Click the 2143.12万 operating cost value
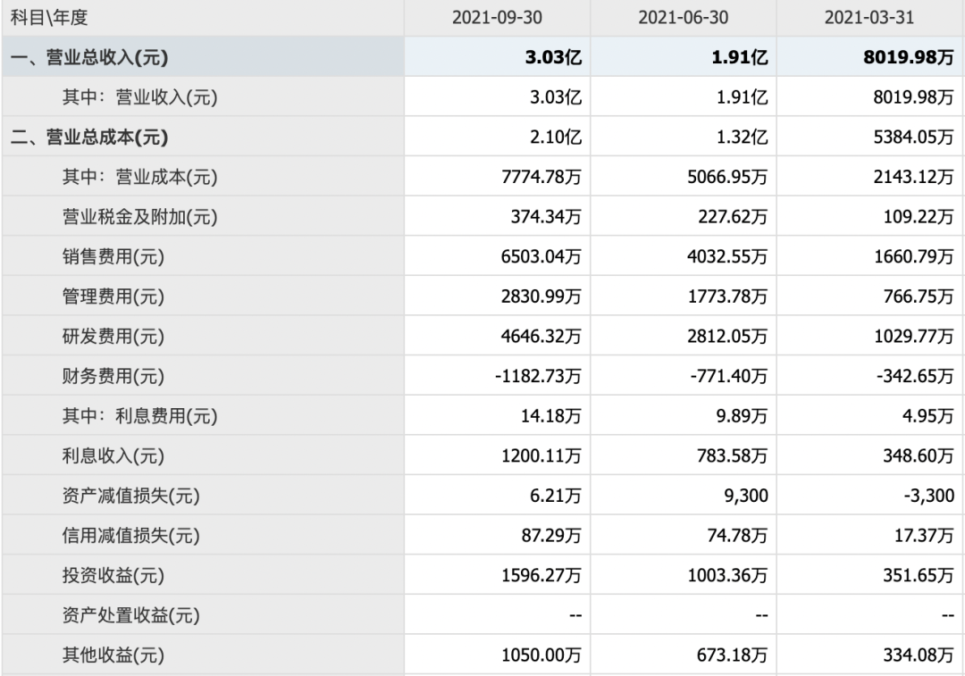This screenshot has width=965, height=676. [x=913, y=177]
